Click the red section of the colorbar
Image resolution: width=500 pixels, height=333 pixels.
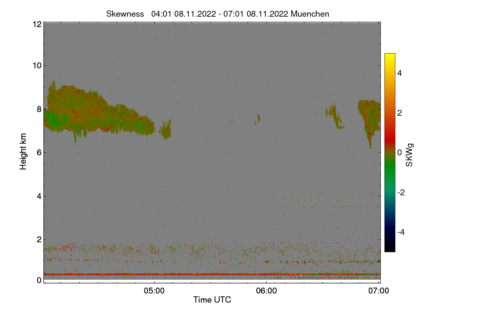[390, 137]
